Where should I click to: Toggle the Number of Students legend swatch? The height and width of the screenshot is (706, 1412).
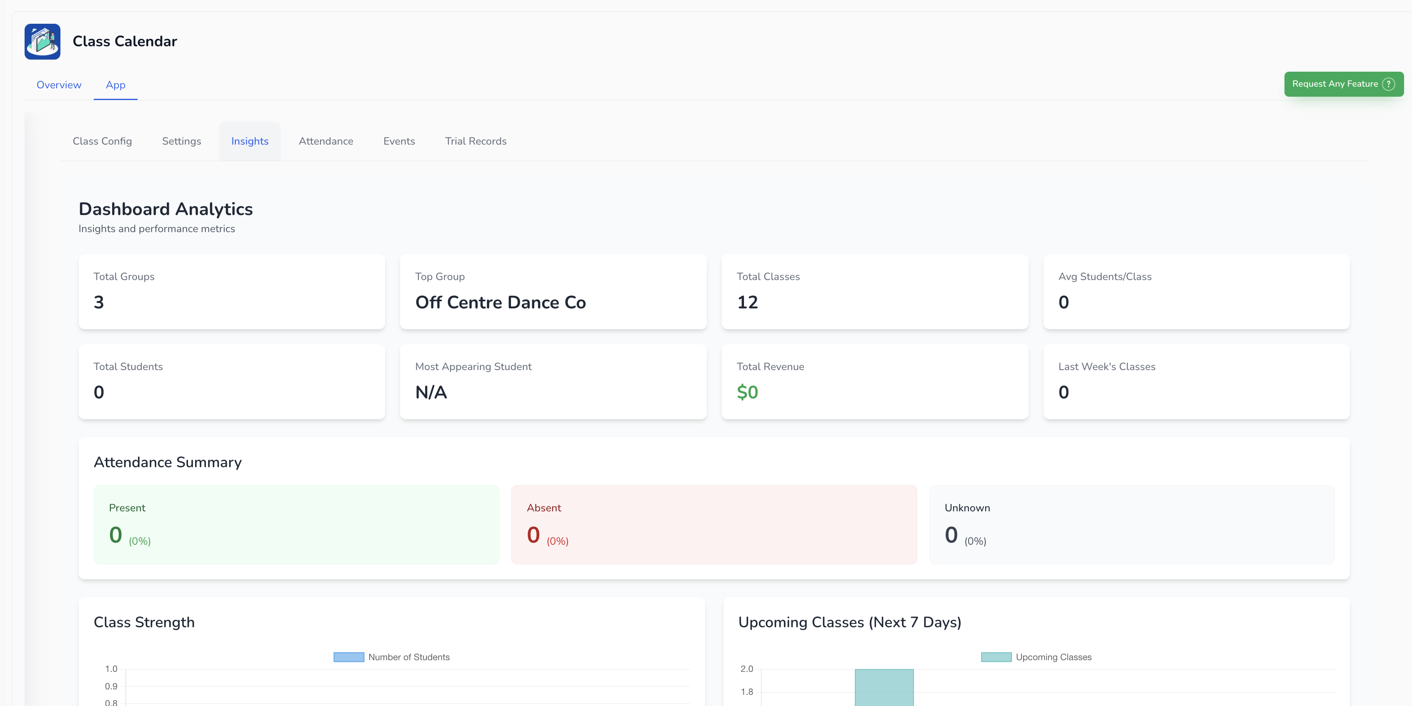(x=348, y=657)
